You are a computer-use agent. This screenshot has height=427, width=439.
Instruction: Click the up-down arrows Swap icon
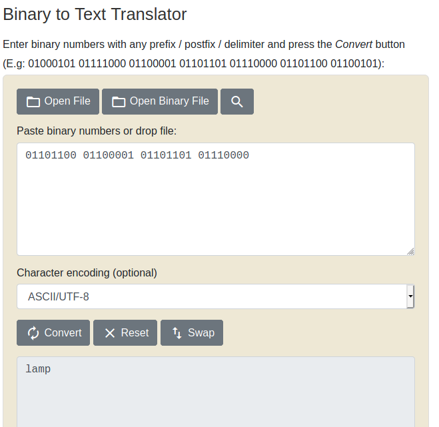point(177,333)
